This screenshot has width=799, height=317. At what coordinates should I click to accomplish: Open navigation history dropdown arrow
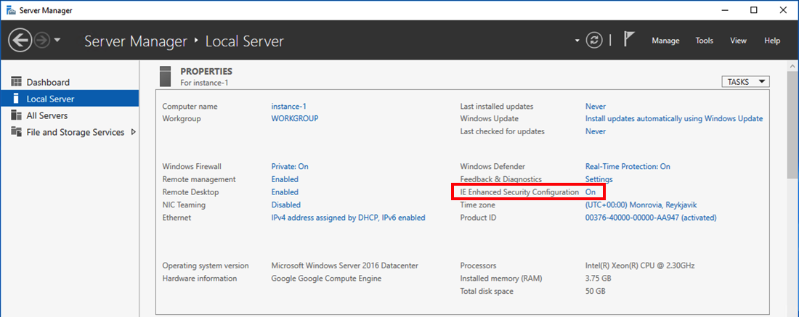click(x=57, y=41)
